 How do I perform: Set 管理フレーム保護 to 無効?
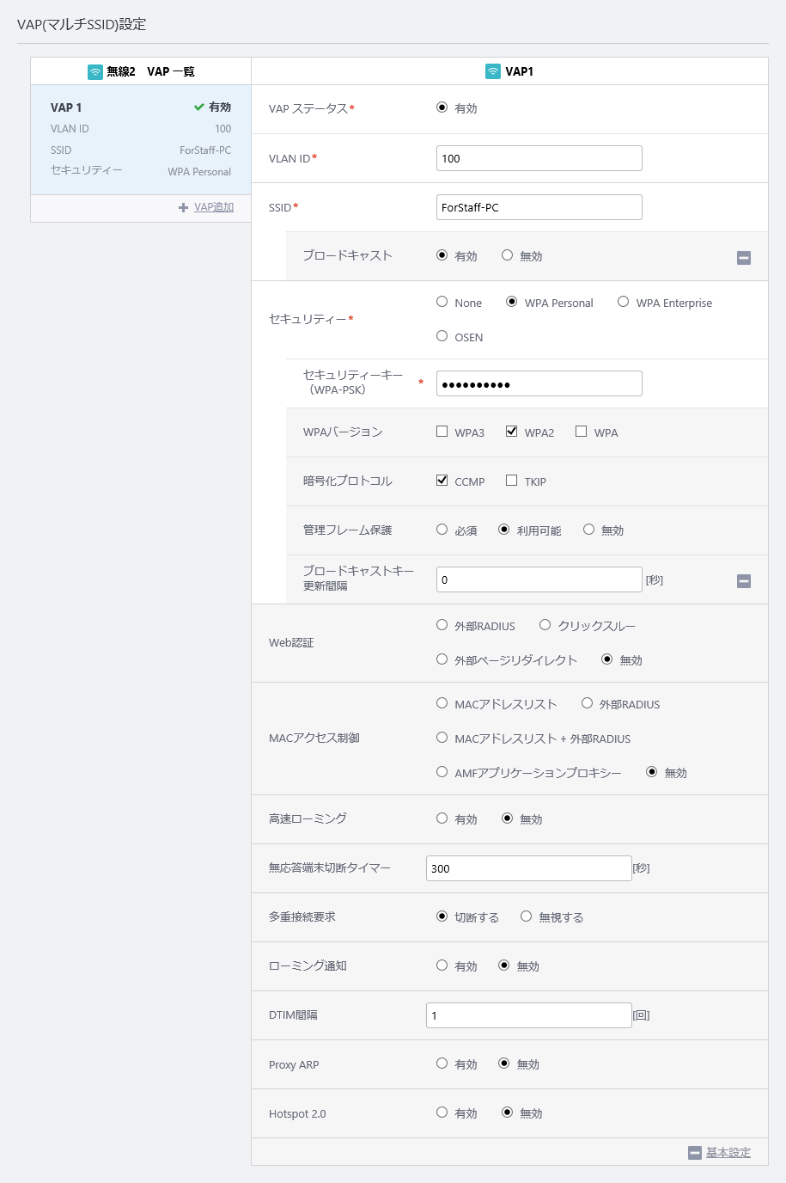point(588,530)
